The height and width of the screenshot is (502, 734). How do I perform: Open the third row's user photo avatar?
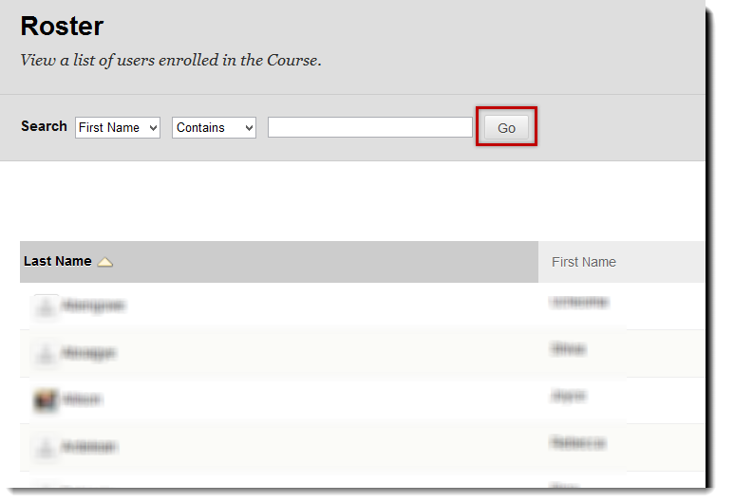[46, 400]
